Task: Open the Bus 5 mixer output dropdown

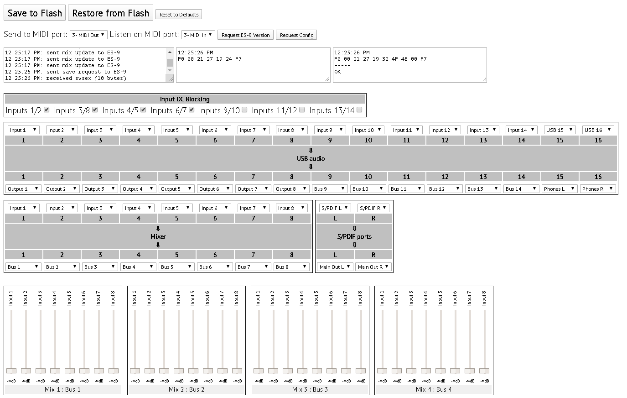Action: click(x=176, y=267)
